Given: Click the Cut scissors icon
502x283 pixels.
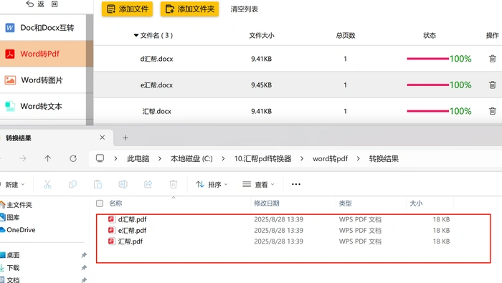Looking at the screenshot, I should pyautogui.click(x=47, y=184).
